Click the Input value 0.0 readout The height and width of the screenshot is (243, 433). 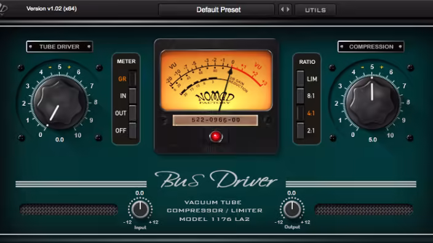(140, 193)
